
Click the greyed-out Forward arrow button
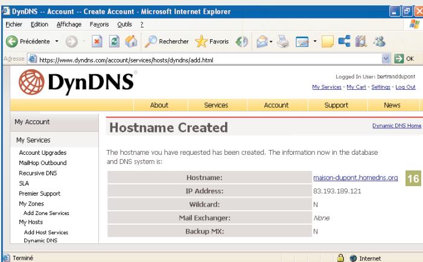(x=71, y=42)
